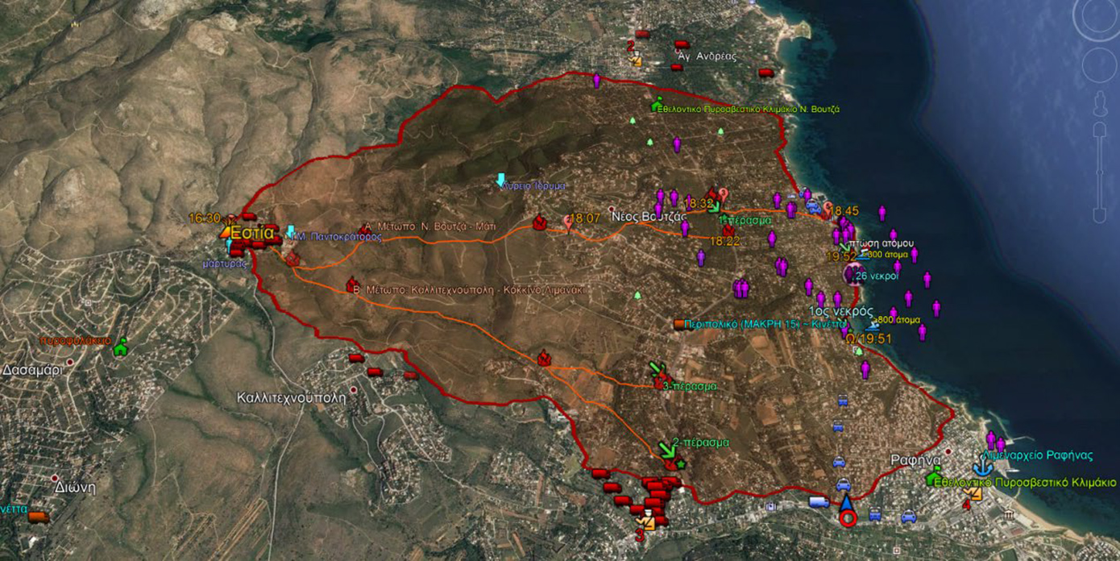
Task: Select the green house icon beside Πυροφυλάκιο
Action: click(121, 348)
